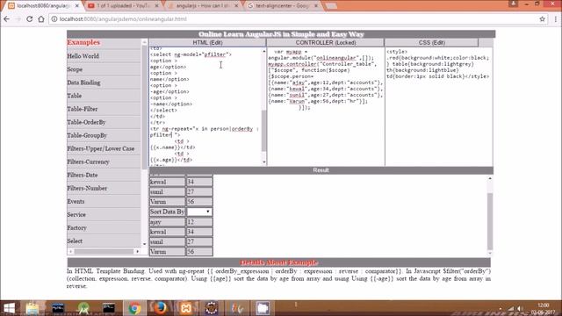562x316 pixels.
Task: Select the CONTROLLER (Locked) panel header
Action: (326, 42)
